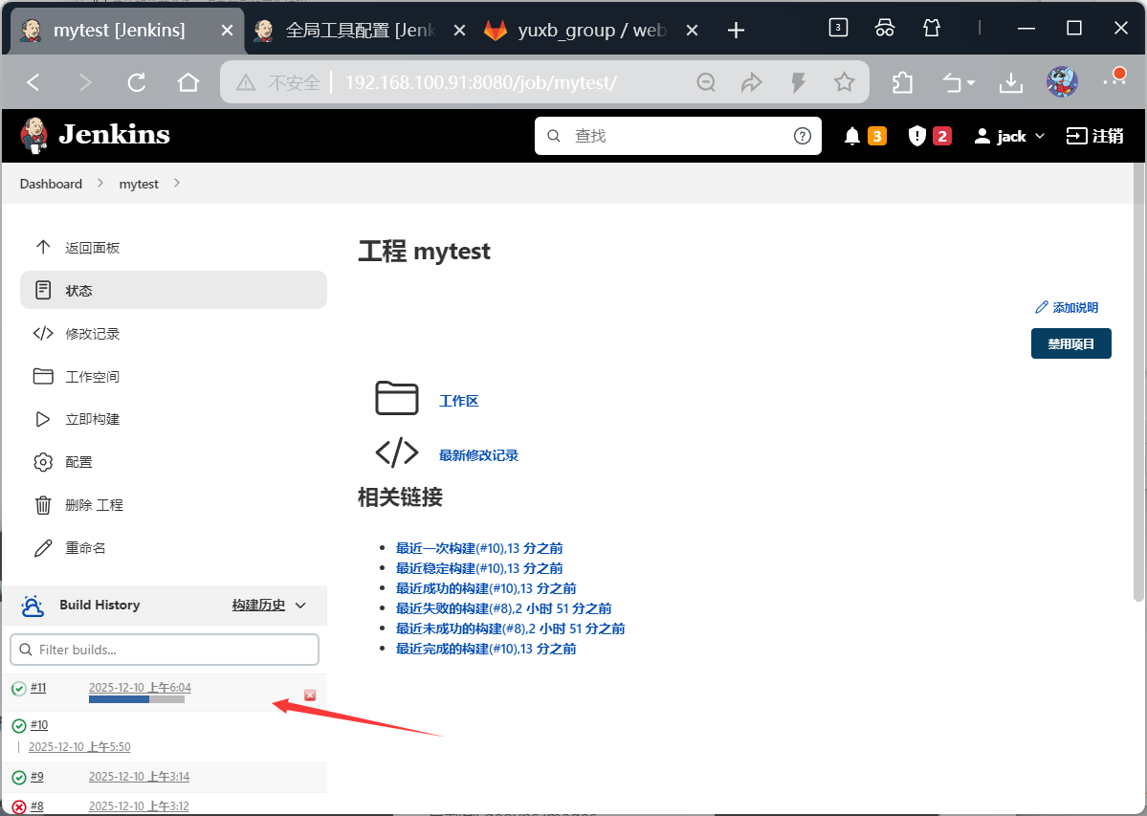Open the 工作区 link
Viewport: 1147px width, 816px height.
pos(458,401)
